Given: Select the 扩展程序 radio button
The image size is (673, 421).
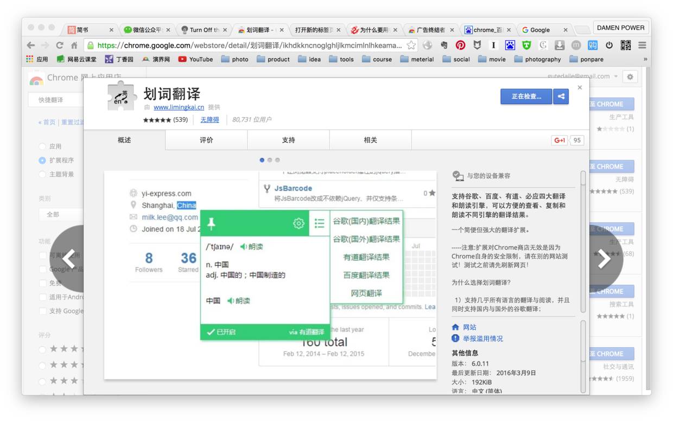Looking at the screenshot, I should pyautogui.click(x=42, y=161).
